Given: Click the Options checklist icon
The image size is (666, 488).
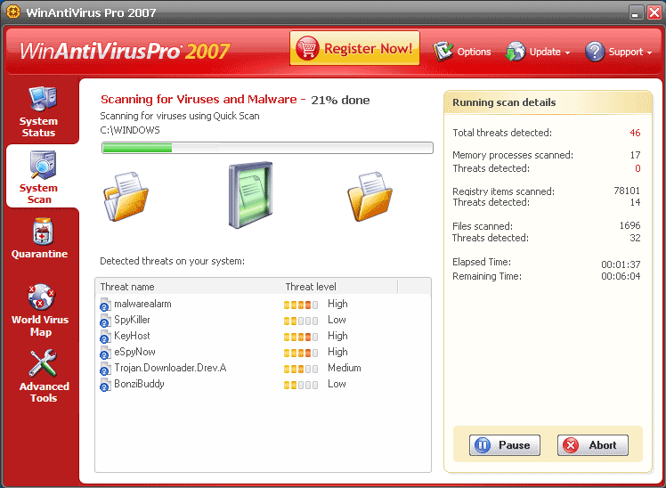Looking at the screenshot, I should (443, 52).
